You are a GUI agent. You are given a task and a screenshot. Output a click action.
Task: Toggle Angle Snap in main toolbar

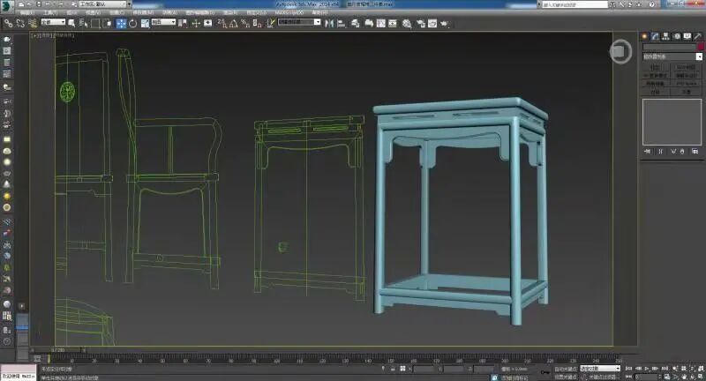tap(234, 23)
